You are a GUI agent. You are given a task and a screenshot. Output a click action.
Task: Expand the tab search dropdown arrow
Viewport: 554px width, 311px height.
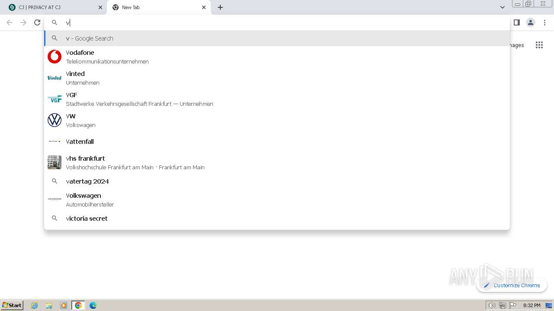(x=502, y=7)
